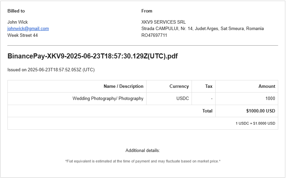Select the $1000.00 USD total value

pos(261,111)
